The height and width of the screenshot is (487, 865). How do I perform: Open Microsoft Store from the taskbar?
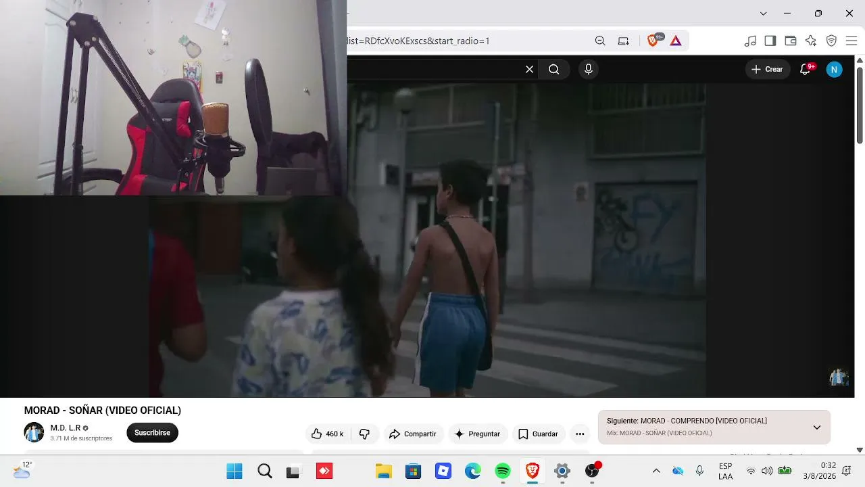[x=414, y=471]
